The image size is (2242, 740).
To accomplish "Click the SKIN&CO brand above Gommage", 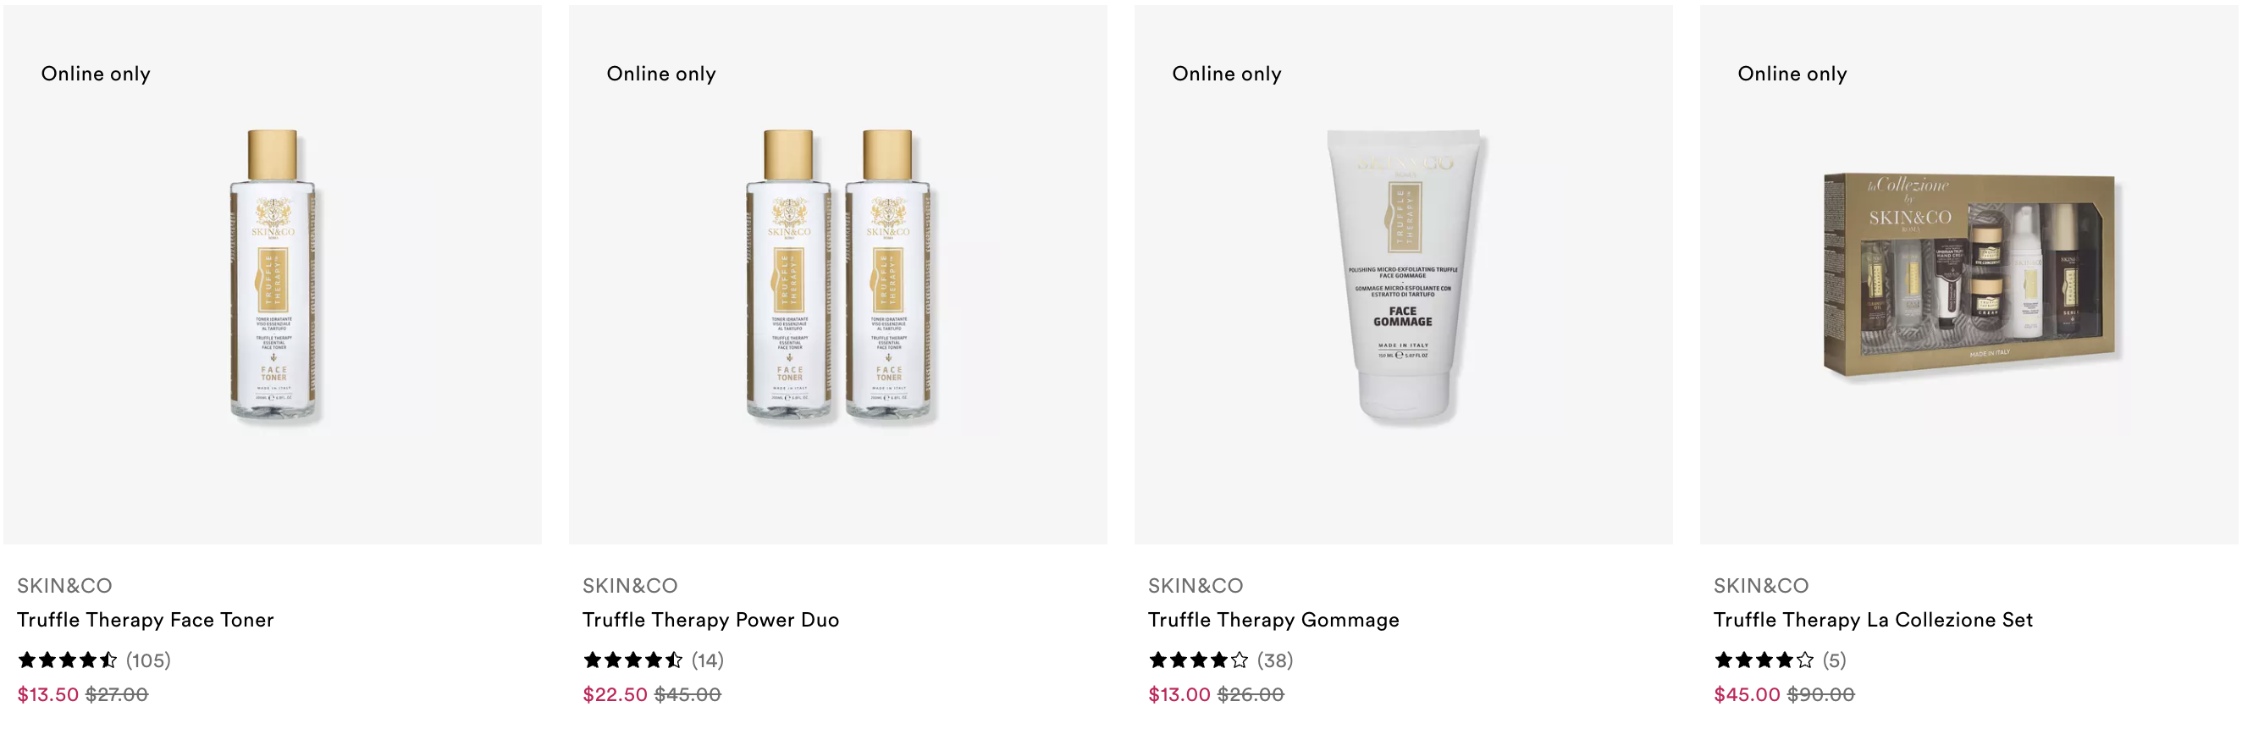I will click(1195, 586).
